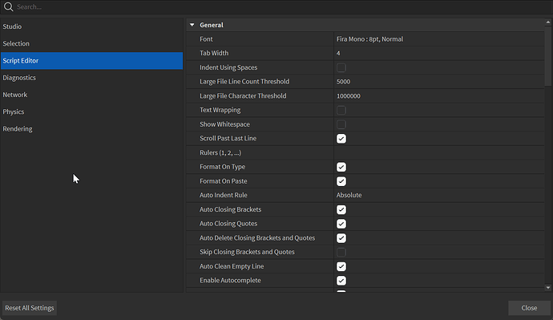
Task: Toggle Text Wrapping checkbox
Action: pos(341,110)
